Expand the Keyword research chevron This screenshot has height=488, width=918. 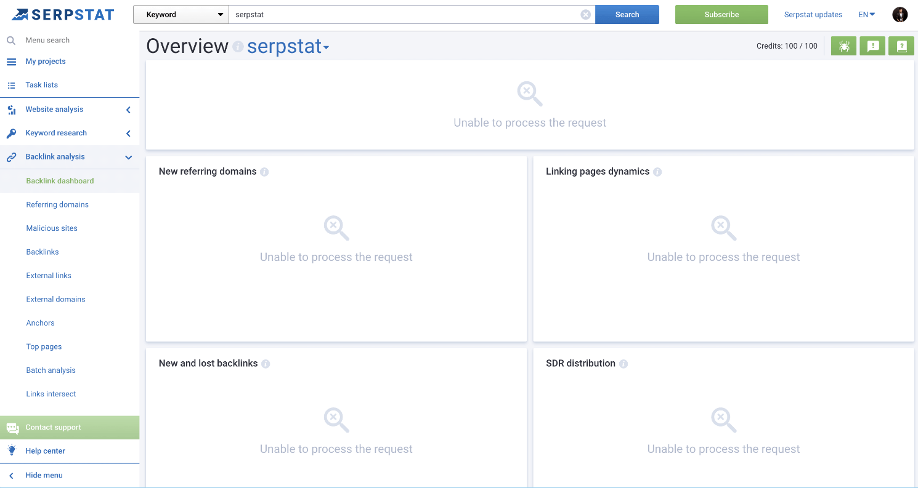128,134
